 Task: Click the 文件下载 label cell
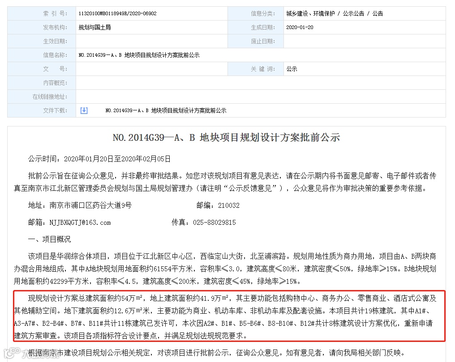point(42,110)
